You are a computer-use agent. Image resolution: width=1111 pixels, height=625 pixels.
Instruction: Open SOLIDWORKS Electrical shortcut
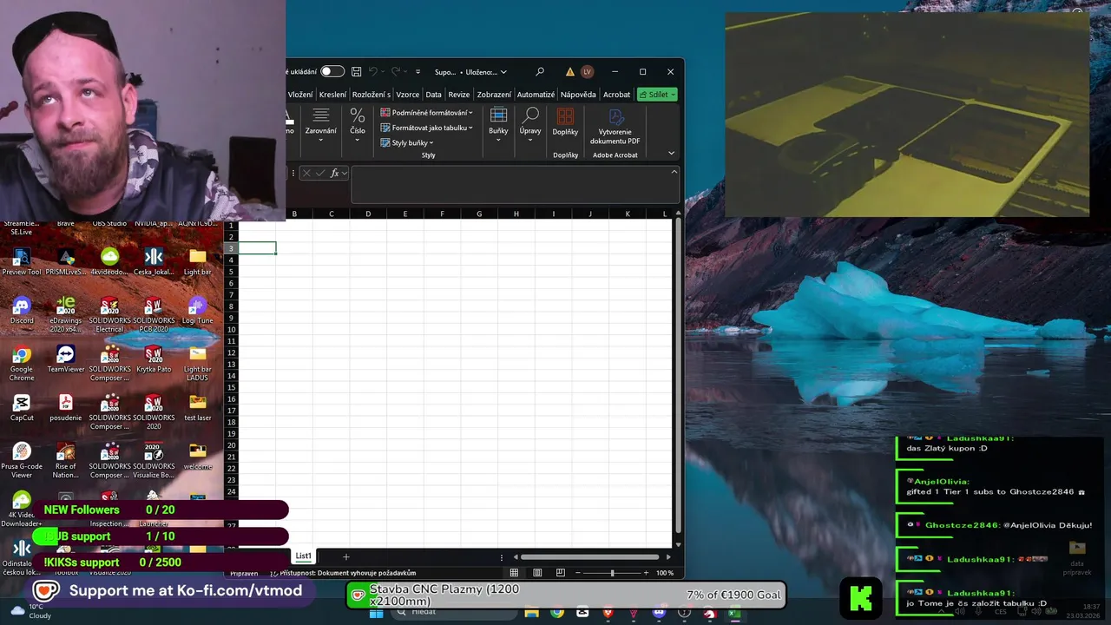click(109, 314)
